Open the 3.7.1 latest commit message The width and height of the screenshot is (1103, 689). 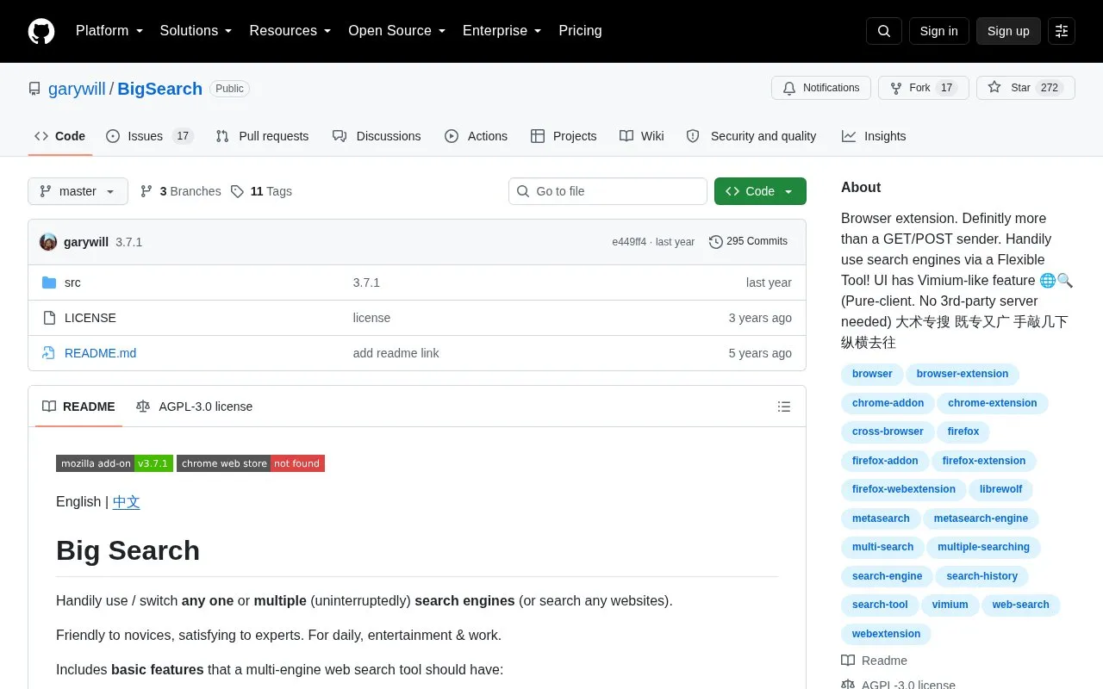click(129, 242)
